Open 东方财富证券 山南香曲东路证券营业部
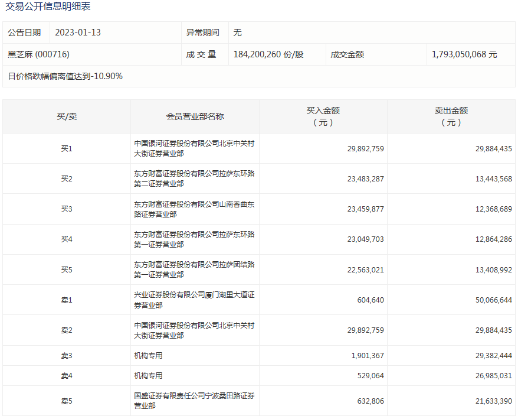The width and height of the screenshot is (518, 419). (x=194, y=209)
